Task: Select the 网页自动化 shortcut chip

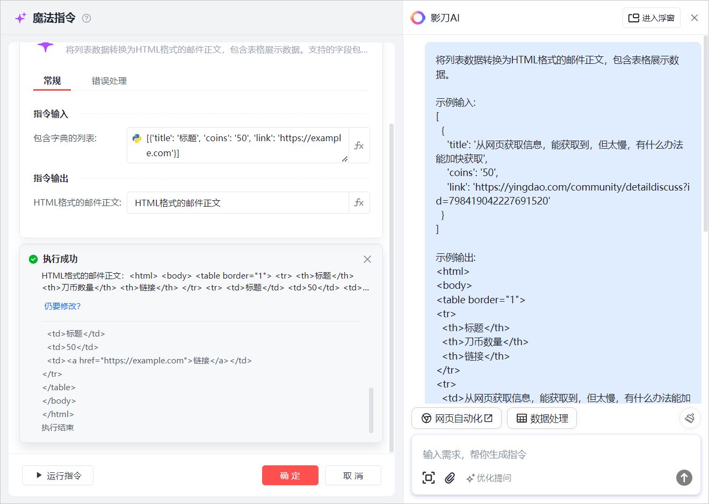Action: coord(457,419)
